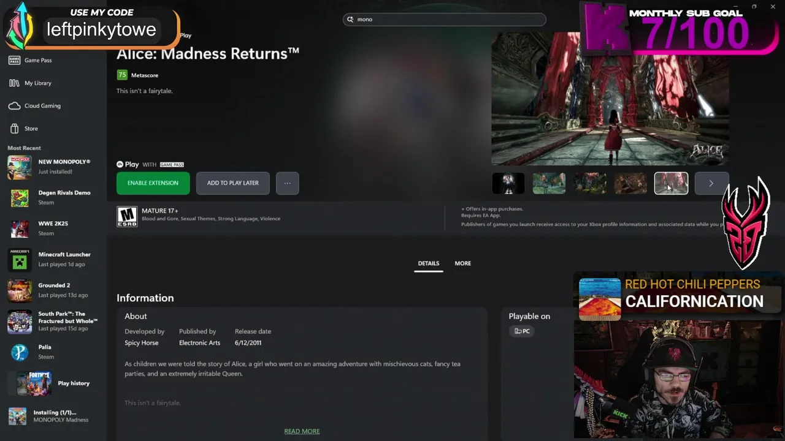Click the search field containing mono
The image size is (785, 441).
[x=444, y=20]
